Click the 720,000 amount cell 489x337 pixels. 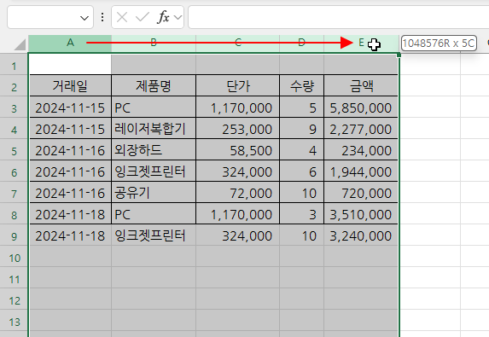361,193
